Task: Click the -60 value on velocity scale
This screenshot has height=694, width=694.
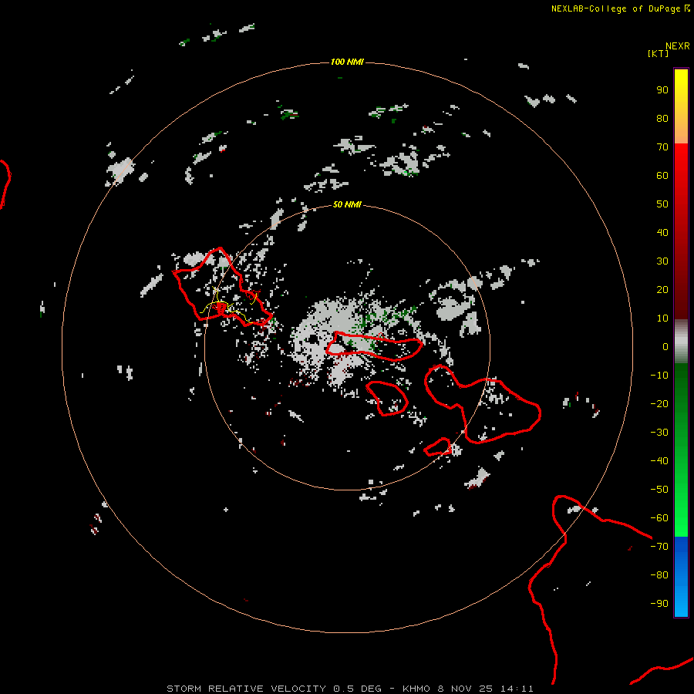Action: point(659,518)
